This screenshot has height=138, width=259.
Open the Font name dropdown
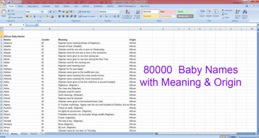coord(40,12)
